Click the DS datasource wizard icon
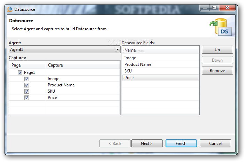 [x=221, y=27]
